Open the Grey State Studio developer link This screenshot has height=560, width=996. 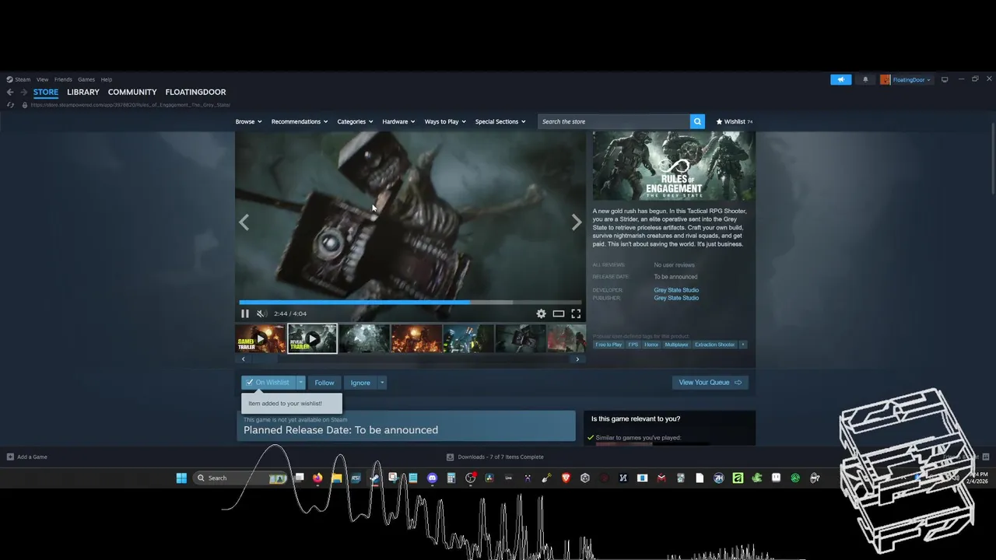pos(676,290)
